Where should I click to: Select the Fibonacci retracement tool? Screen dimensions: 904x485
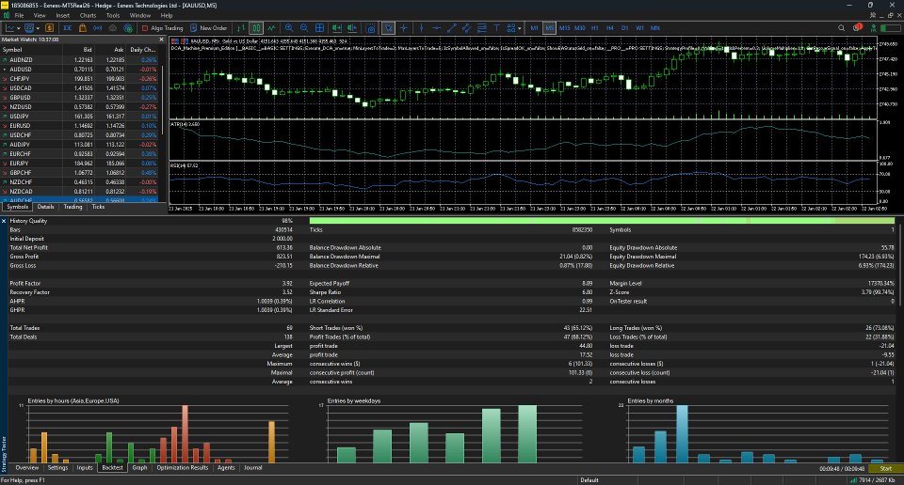[x=481, y=27]
